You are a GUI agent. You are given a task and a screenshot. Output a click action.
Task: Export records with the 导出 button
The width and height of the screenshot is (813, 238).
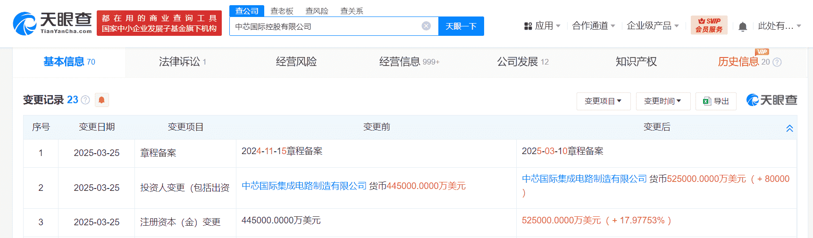point(716,101)
